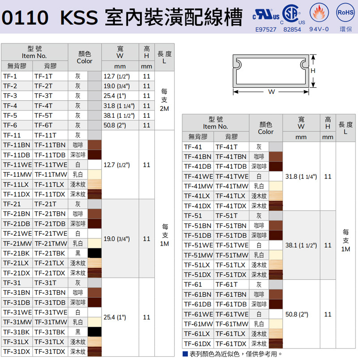
Task: Click width value 38.1 (1 1/2") in right table
Action: tap(301, 245)
